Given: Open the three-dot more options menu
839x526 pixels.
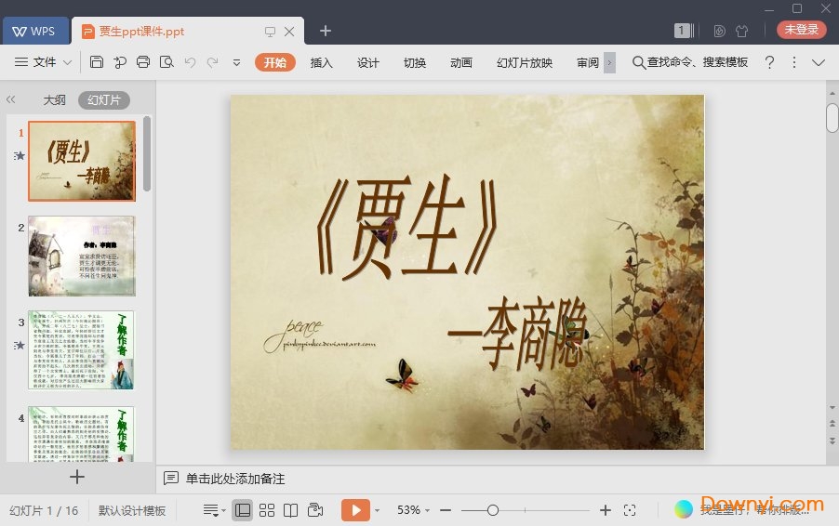Looking at the screenshot, I should (x=794, y=62).
